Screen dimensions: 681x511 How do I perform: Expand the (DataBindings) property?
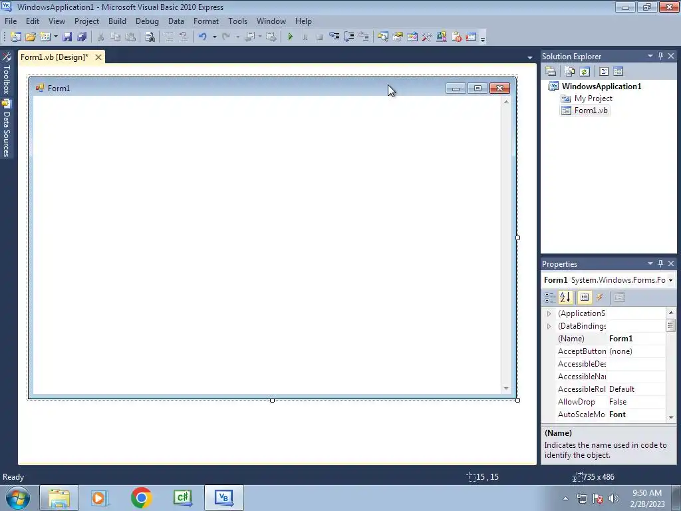click(549, 326)
